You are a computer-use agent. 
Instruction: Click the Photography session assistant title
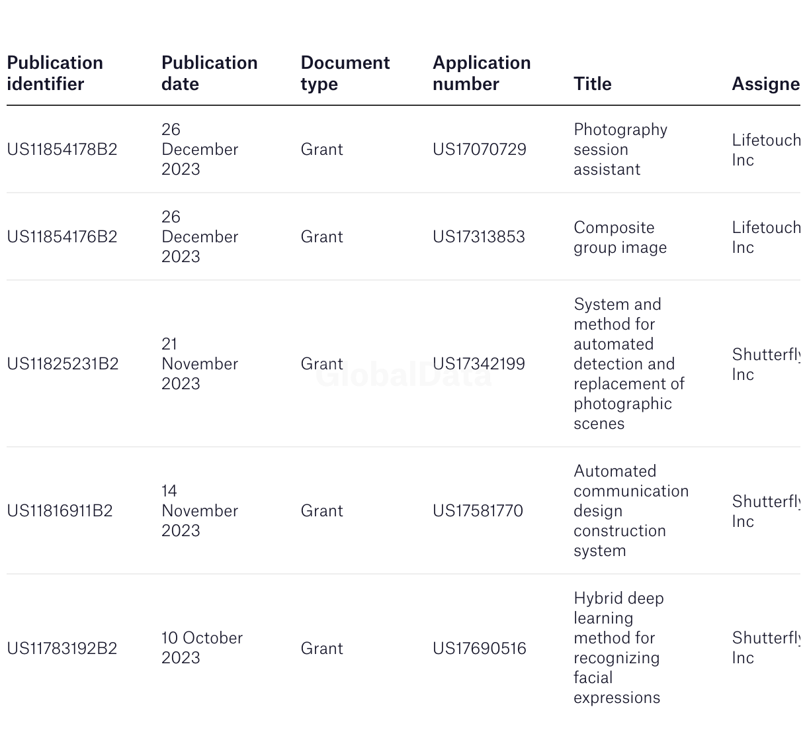tap(620, 150)
